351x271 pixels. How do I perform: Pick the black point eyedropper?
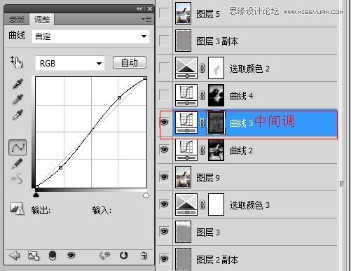[x=18, y=84]
